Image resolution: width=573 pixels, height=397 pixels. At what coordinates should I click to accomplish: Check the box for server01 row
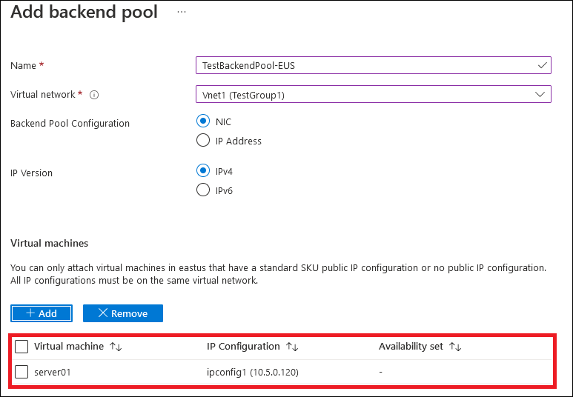point(21,372)
